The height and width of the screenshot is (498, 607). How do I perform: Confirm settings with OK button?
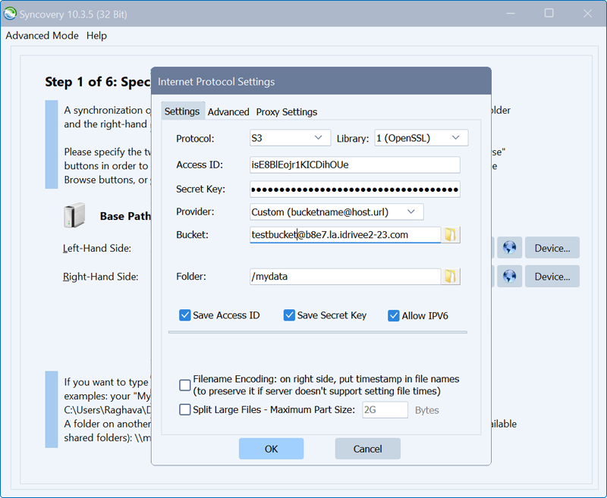click(x=271, y=449)
